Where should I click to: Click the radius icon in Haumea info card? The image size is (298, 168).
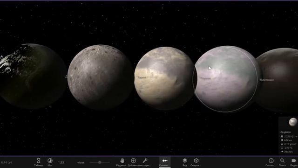(282, 140)
